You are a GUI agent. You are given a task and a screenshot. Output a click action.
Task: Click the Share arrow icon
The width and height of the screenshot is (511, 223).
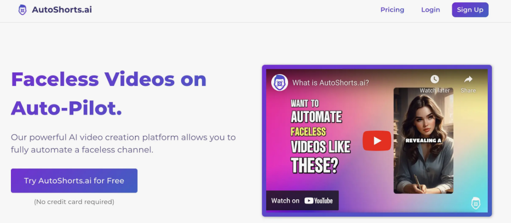(x=468, y=79)
